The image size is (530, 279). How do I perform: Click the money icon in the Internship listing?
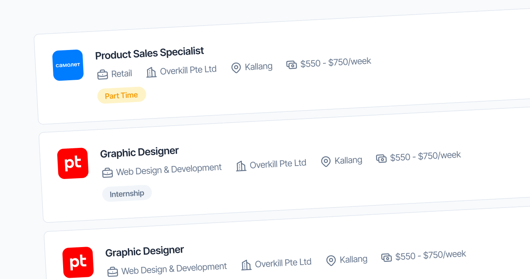381,158
